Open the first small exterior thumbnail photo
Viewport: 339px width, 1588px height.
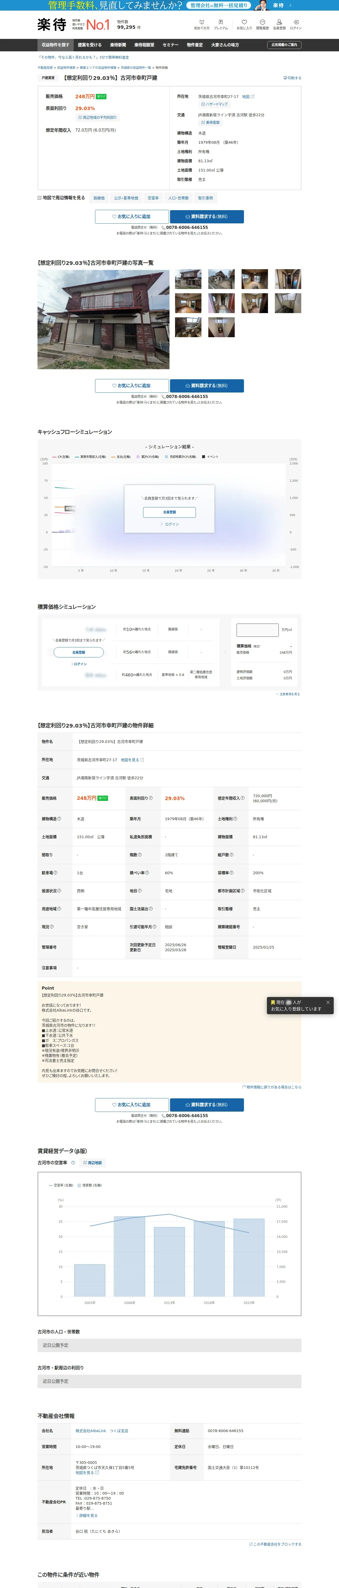point(188,279)
